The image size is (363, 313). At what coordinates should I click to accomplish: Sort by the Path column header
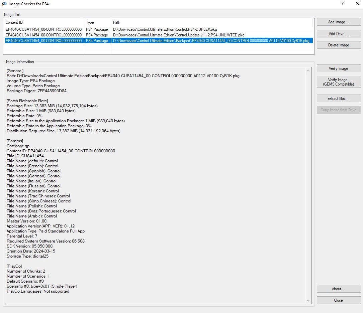[x=212, y=22]
